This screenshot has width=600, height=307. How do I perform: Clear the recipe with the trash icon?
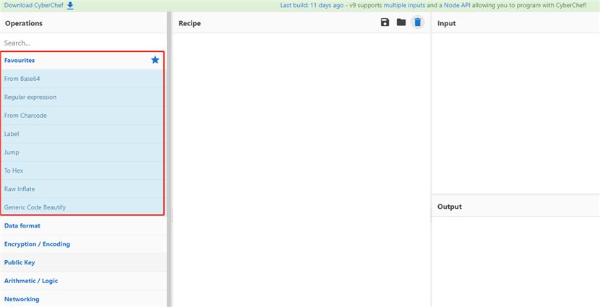coord(418,22)
